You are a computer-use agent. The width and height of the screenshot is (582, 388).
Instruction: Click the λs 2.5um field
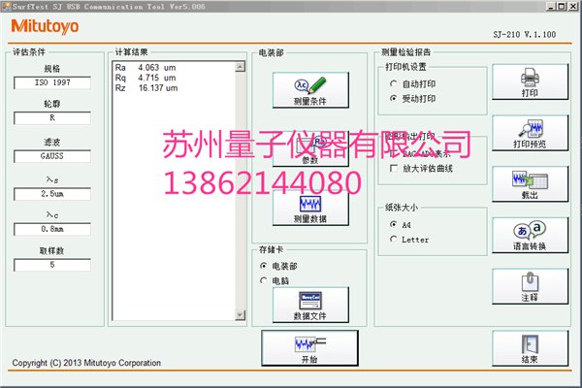coord(52,194)
